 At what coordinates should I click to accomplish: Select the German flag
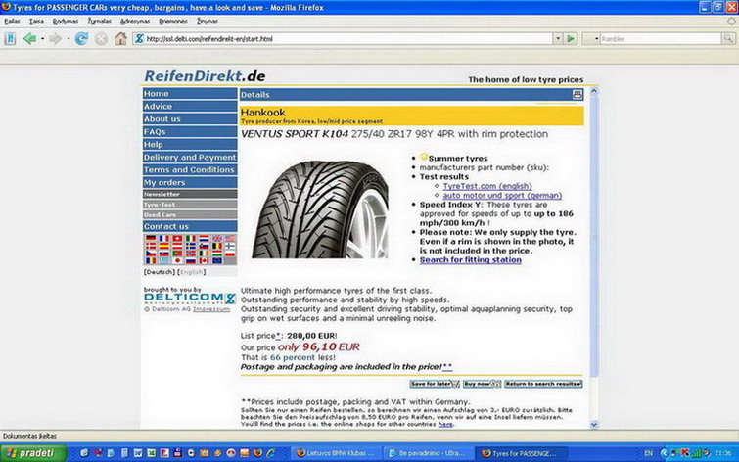coord(151,239)
